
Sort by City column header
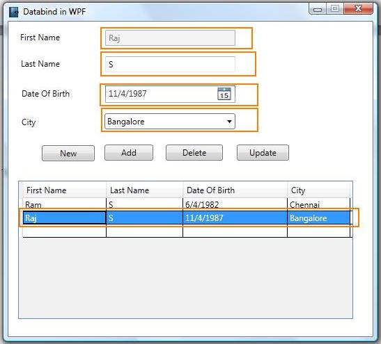[319, 190]
